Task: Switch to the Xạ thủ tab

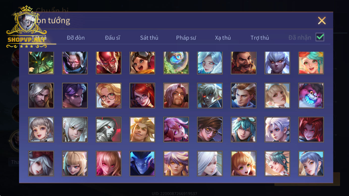Action: tap(223, 38)
